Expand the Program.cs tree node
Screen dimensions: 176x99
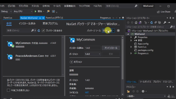[131, 53]
